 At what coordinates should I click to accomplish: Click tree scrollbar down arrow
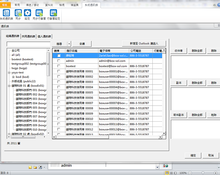point(48,133)
